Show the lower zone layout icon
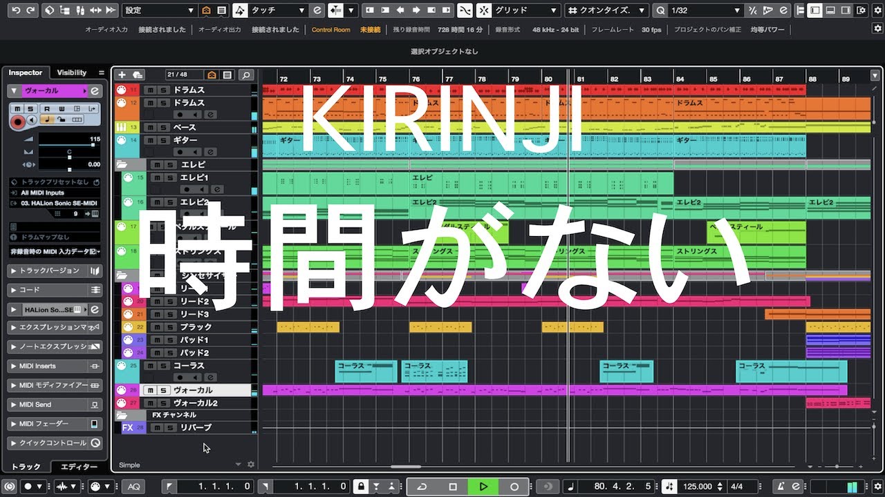The width and height of the screenshot is (885, 497). pyautogui.click(x=830, y=10)
